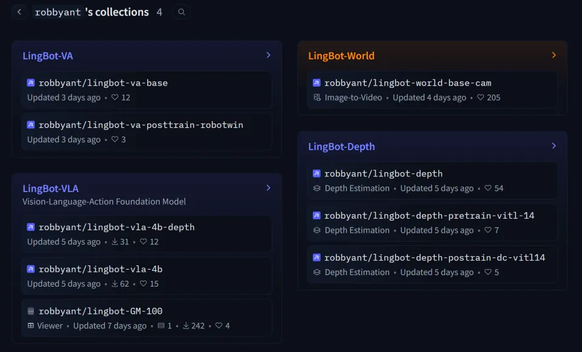Open robbyant/lingbot-va-posttrain-robotwin model
Viewport: 582px width, 352px height.
point(141,125)
